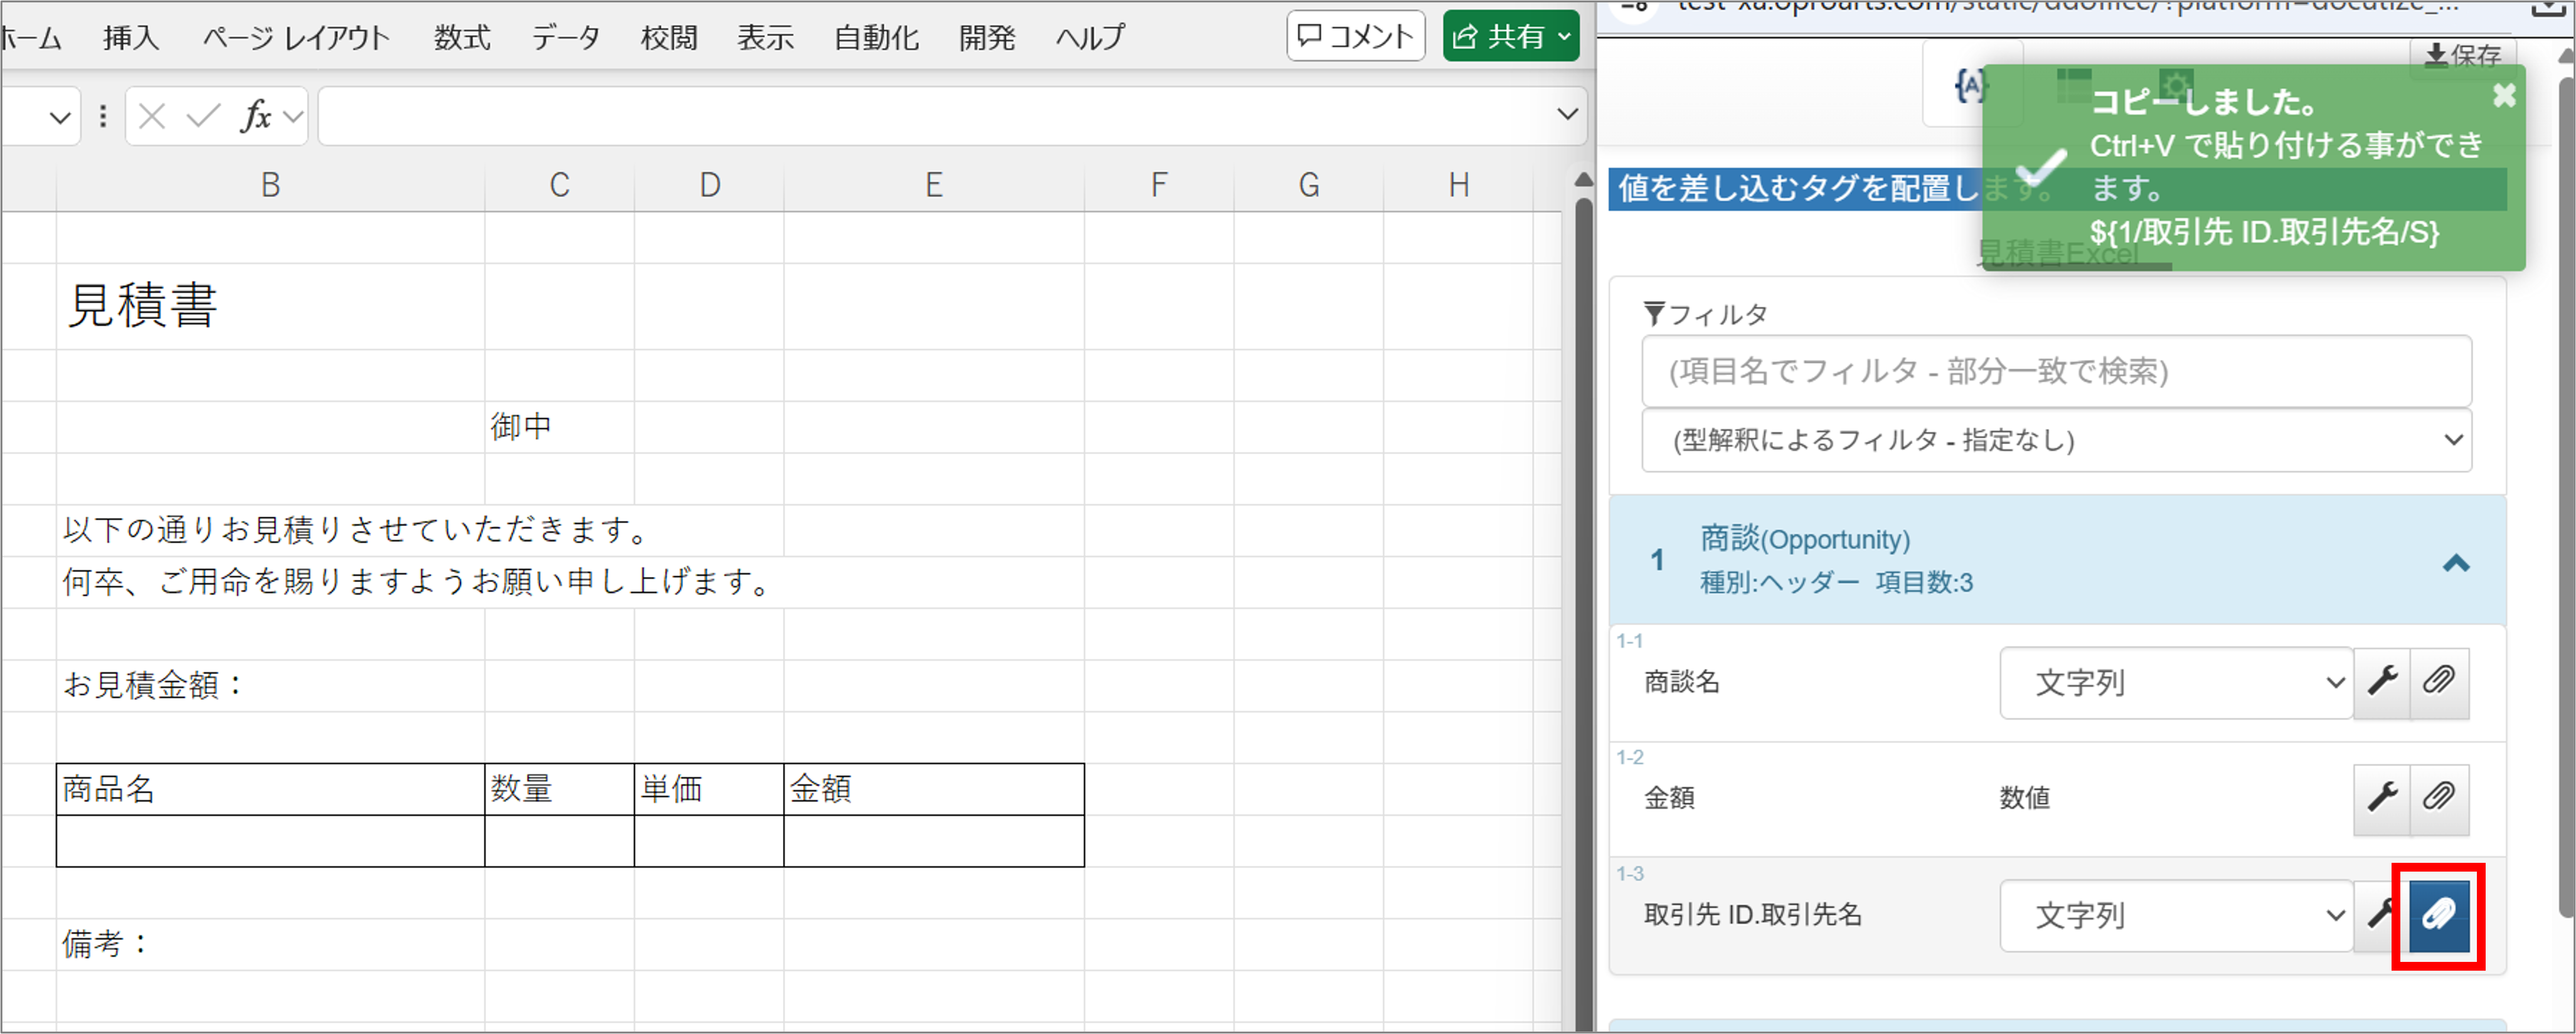The width and height of the screenshot is (2576, 1034).
Task: Dismiss the コピーしました notification
Action: coord(2504,95)
